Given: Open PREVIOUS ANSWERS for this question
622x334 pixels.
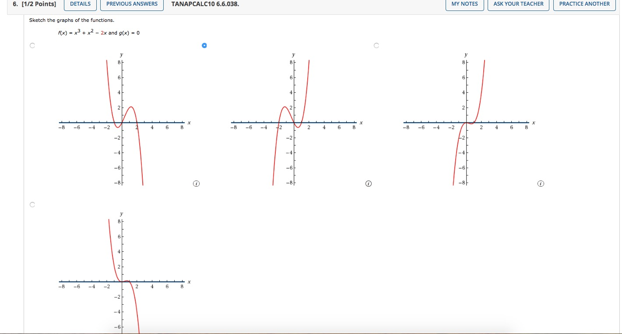Looking at the screenshot, I should click(132, 4).
